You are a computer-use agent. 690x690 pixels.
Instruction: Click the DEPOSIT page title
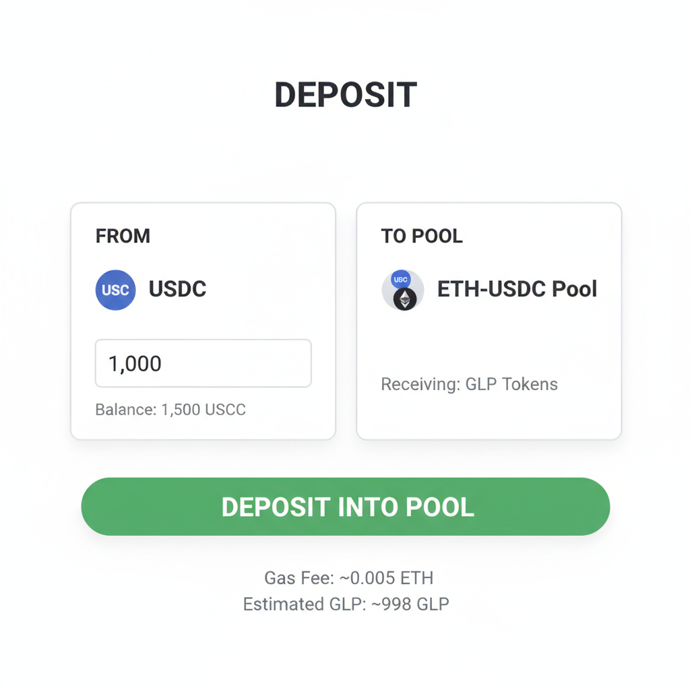pyautogui.click(x=345, y=94)
